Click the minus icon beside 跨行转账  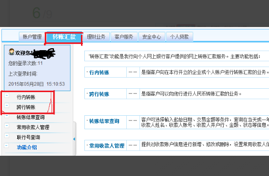(x=7, y=105)
